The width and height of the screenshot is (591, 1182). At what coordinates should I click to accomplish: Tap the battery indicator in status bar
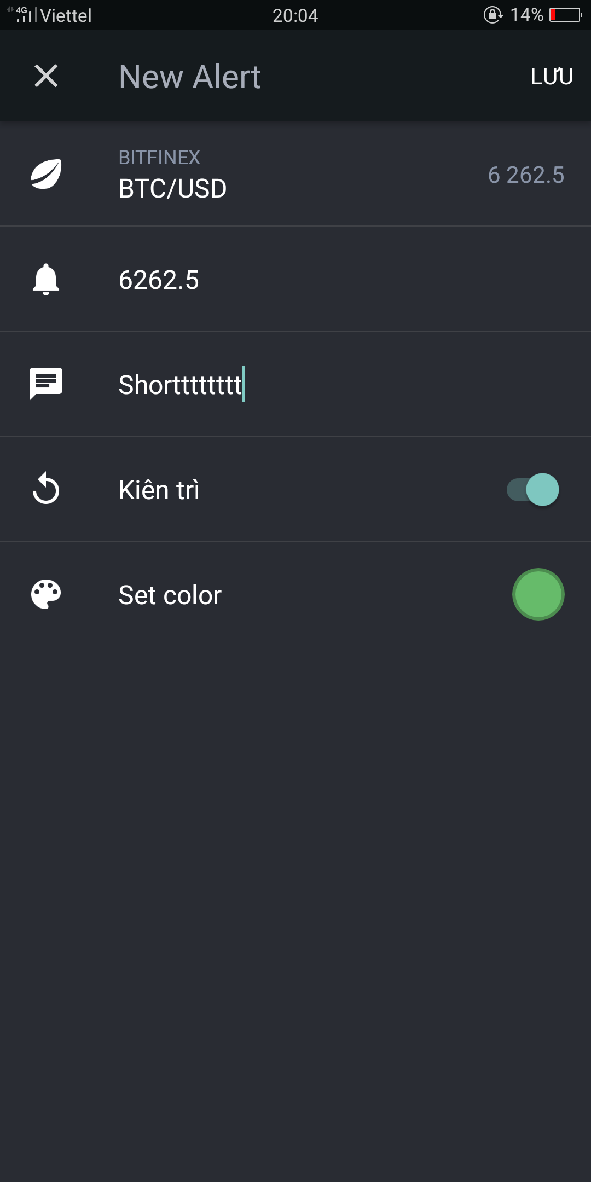pos(565,15)
